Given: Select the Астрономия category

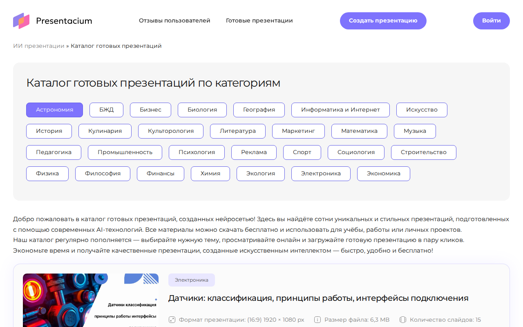Looking at the screenshot, I should 55,110.
